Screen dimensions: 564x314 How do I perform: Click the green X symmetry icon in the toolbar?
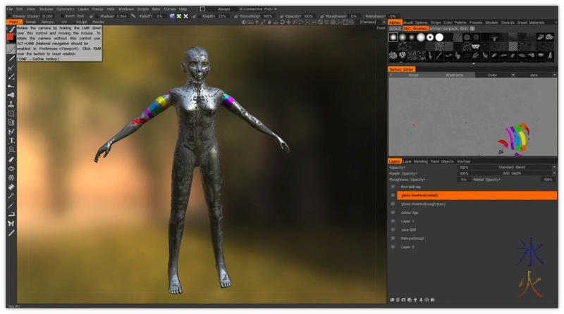tap(178, 15)
